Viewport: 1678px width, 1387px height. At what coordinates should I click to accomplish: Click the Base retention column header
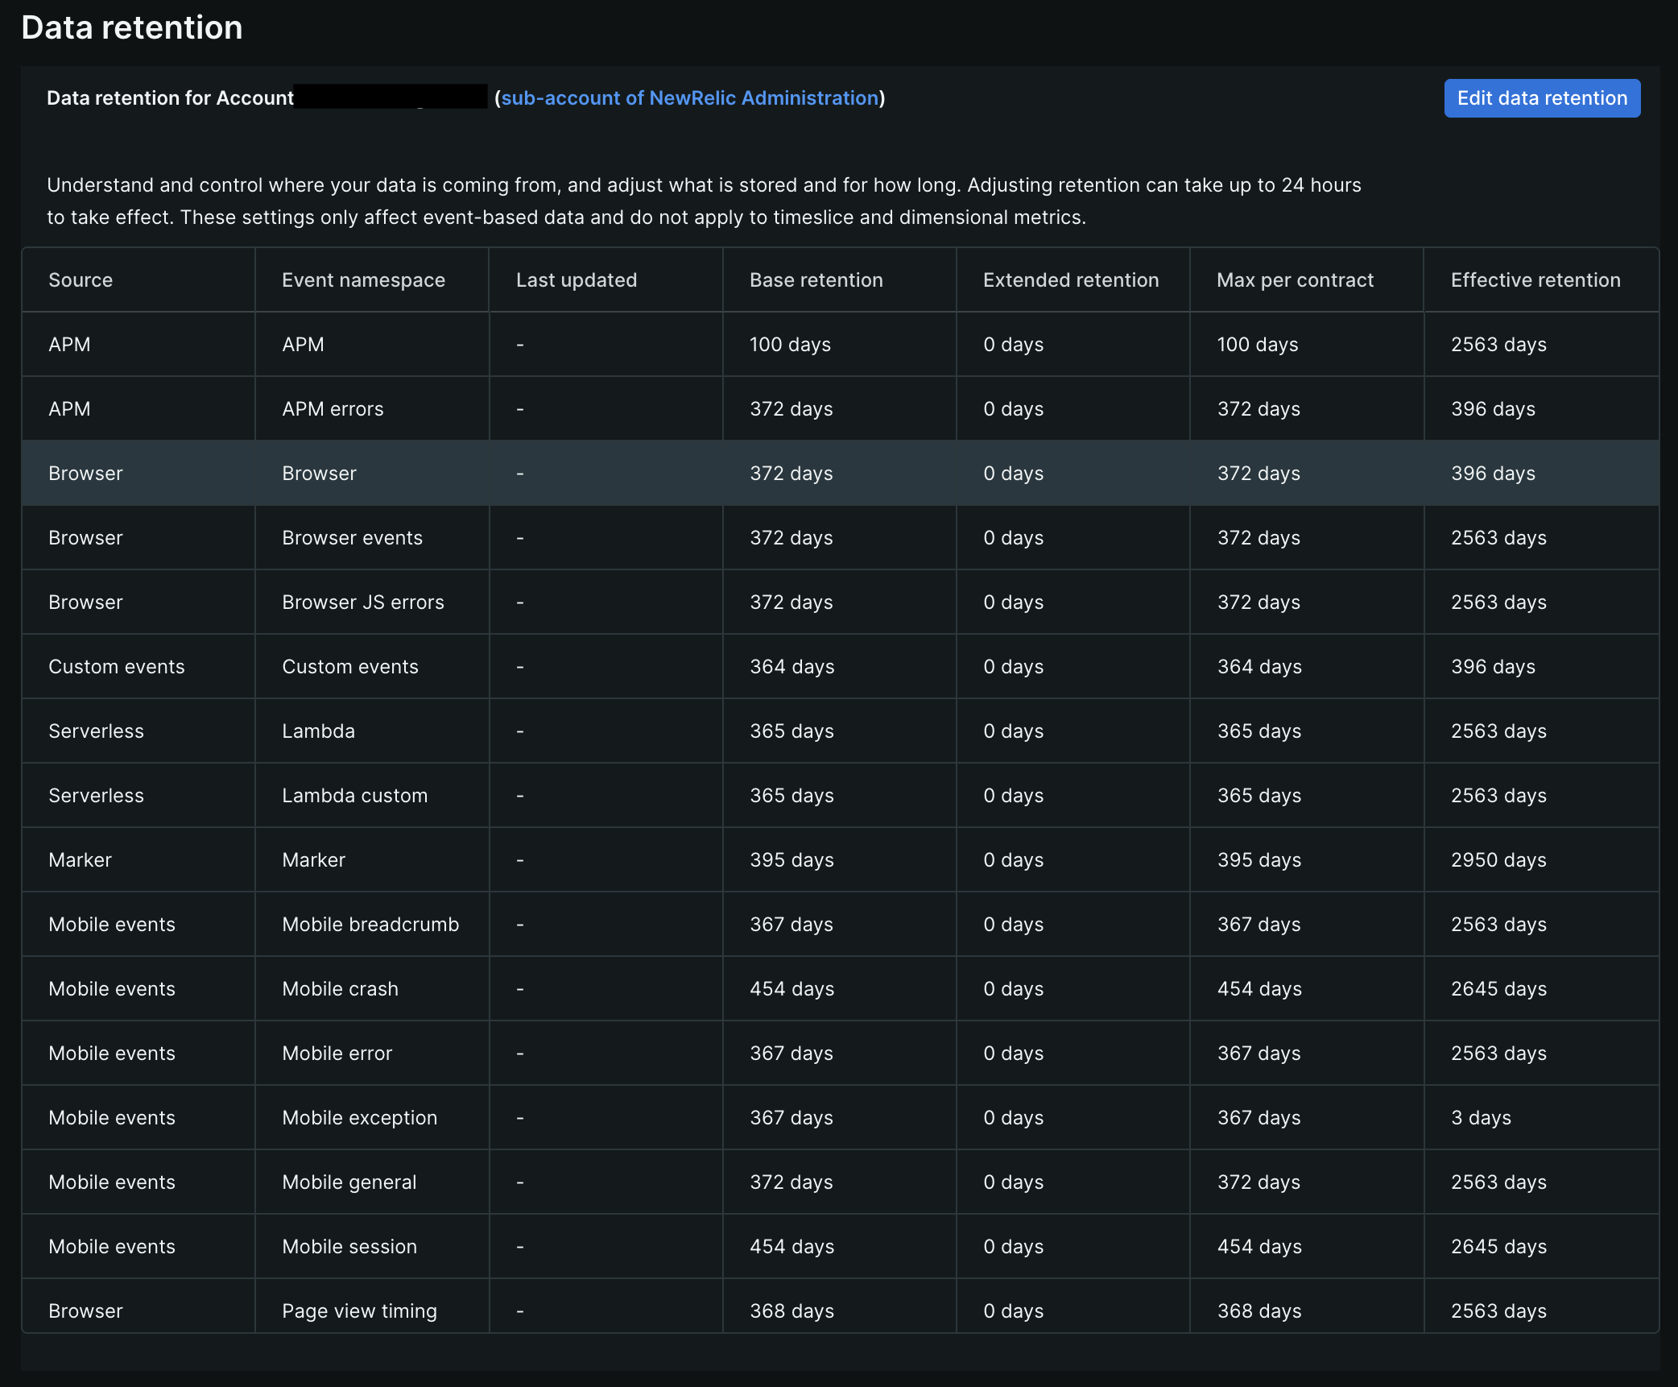816,280
